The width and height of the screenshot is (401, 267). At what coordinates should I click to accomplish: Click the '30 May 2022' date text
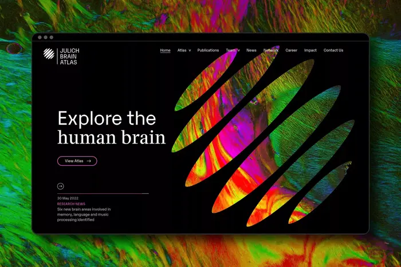tap(68, 198)
